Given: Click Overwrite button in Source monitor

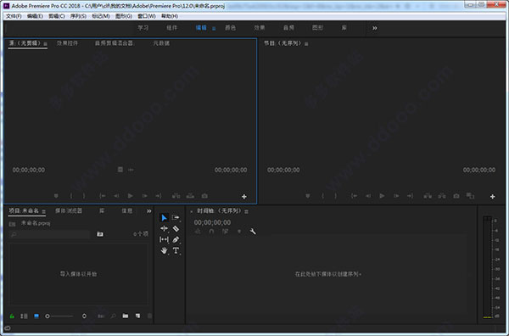Looking at the screenshot, I should (190, 196).
